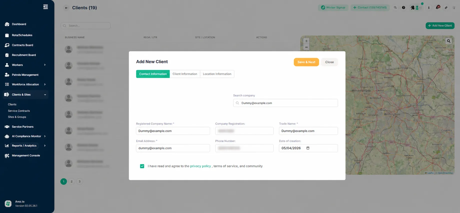Click the BUSINESS NAME column header

tap(75, 37)
